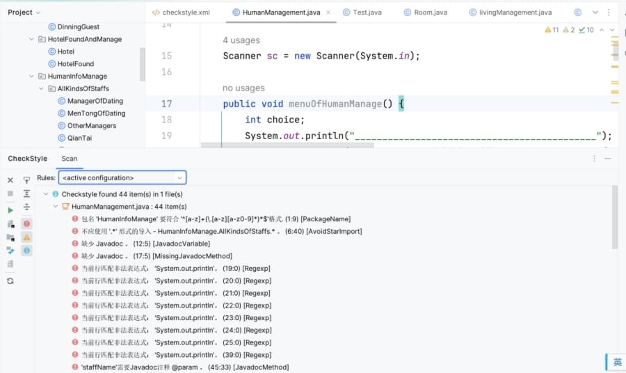Screen dimensions: 626x373
Task: Click the Collapse All results icon
Action: coord(26,207)
